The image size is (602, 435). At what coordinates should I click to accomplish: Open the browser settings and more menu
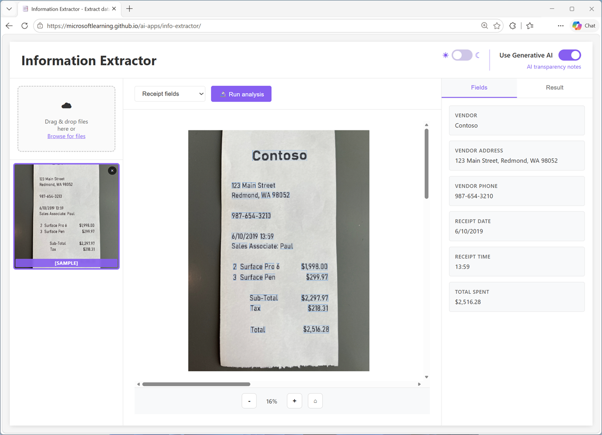[x=560, y=26]
